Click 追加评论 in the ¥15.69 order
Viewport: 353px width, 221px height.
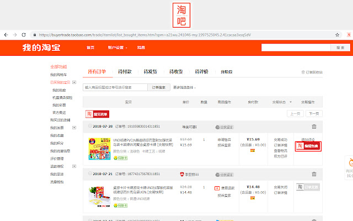pos(308,140)
